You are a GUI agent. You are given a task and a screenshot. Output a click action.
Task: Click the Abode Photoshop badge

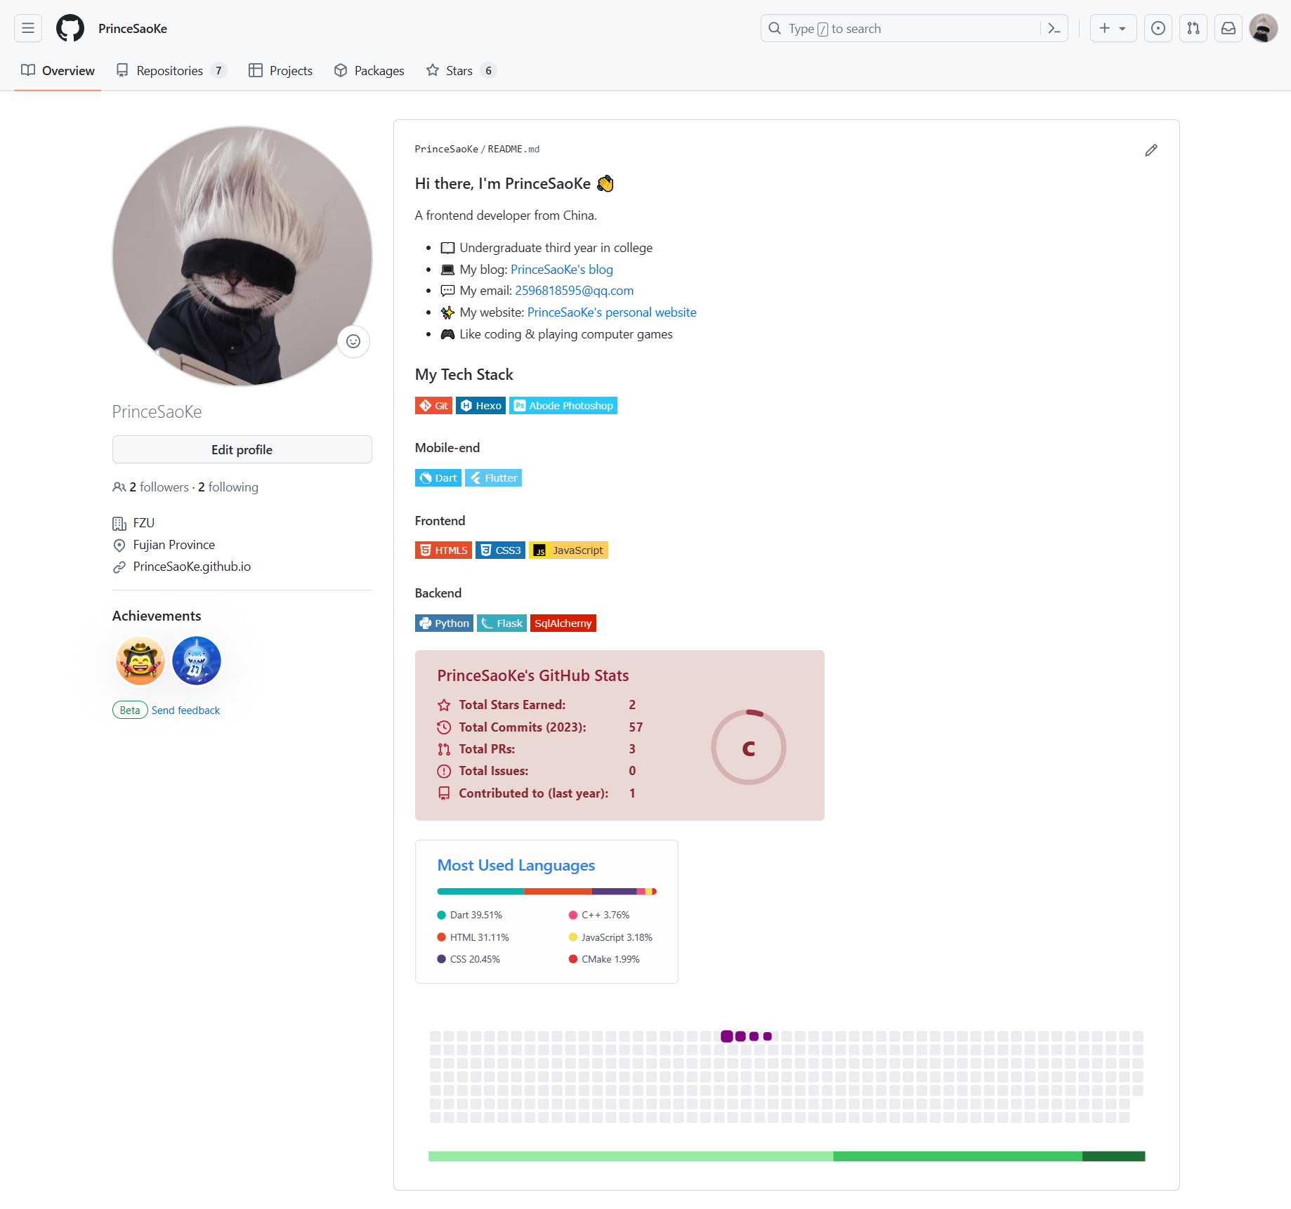tap(563, 405)
